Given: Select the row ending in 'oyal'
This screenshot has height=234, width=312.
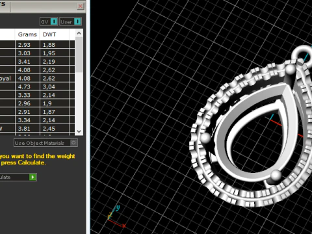Looking at the screenshot, I should (x=37, y=79).
